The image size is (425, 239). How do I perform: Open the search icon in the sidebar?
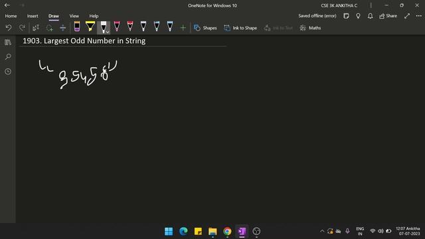point(8,56)
